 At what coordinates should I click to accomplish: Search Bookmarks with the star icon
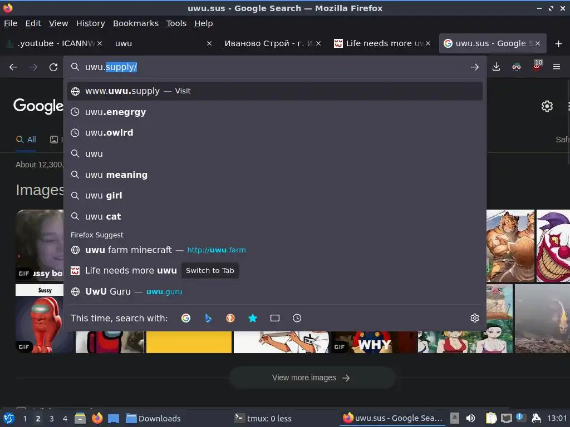pos(253,318)
